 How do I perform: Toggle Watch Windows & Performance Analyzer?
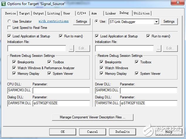14,68
